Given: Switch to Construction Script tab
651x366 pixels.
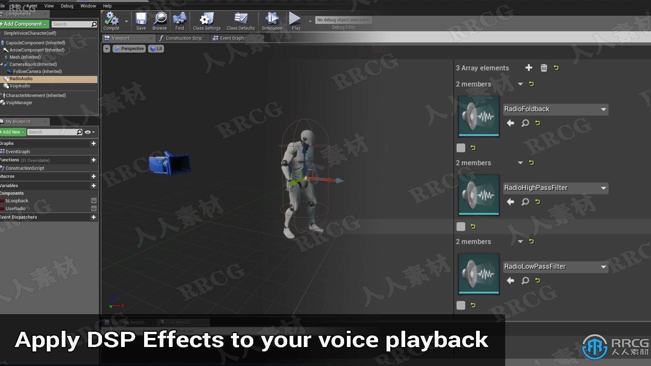Looking at the screenshot, I should [x=181, y=38].
